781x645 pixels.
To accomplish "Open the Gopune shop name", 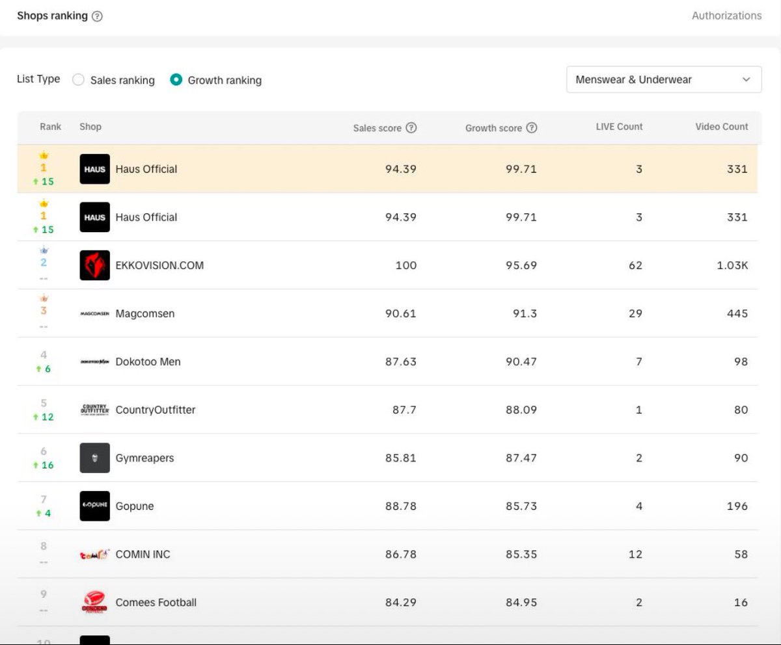I will click(x=135, y=506).
